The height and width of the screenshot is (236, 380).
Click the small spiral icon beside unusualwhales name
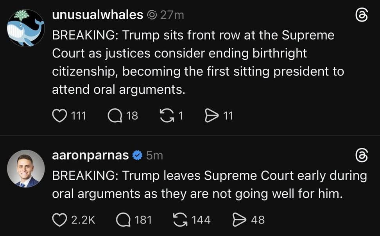152,15
